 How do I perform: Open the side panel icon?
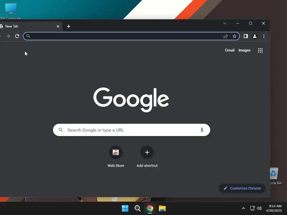click(246, 36)
